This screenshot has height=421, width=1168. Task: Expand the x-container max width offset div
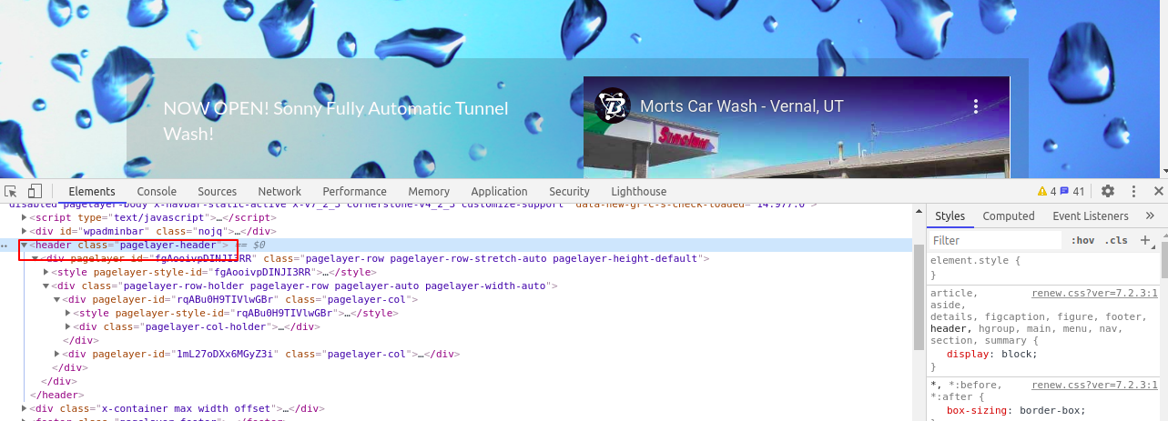click(x=25, y=408)
